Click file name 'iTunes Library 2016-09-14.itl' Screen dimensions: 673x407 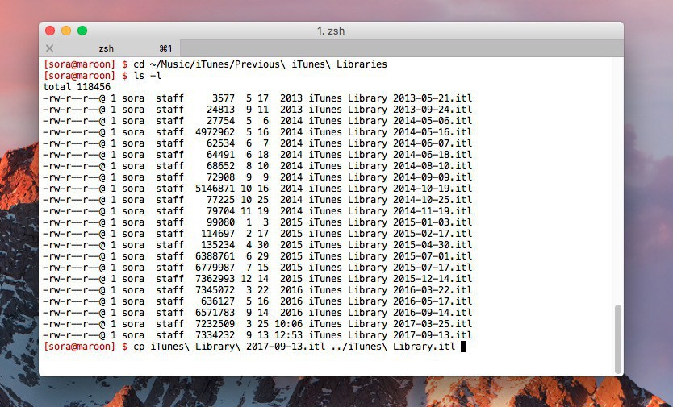pos(390,313)
